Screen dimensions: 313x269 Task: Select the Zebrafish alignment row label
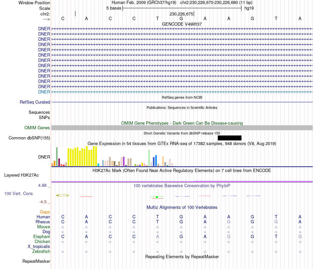click(41, 252)
